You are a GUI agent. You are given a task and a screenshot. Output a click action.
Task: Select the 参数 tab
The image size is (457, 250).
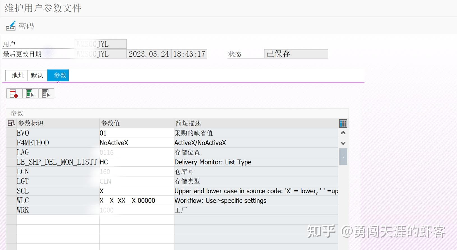58,76
